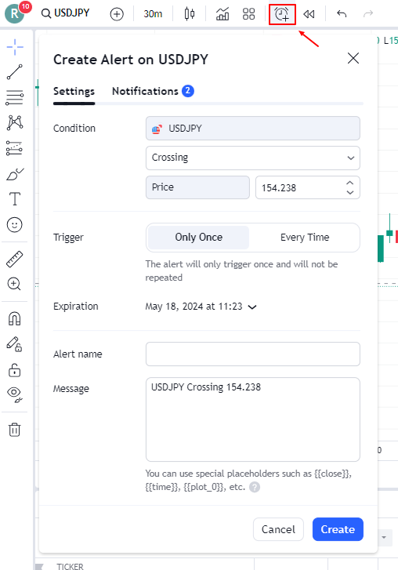398x570 pixels.
Task: Activate the magnet snapping mode
Action: point(15,319)
